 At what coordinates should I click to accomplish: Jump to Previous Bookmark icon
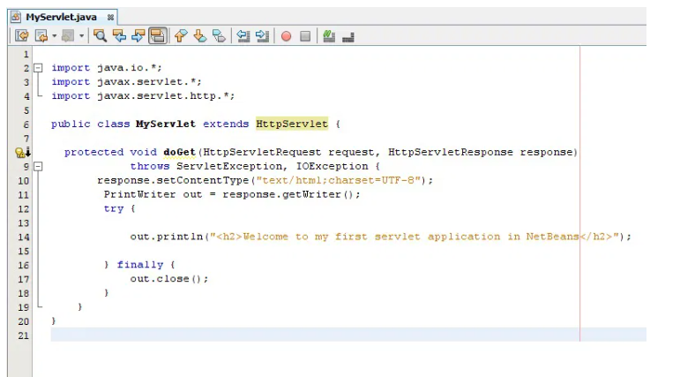(x=181, y=36)
